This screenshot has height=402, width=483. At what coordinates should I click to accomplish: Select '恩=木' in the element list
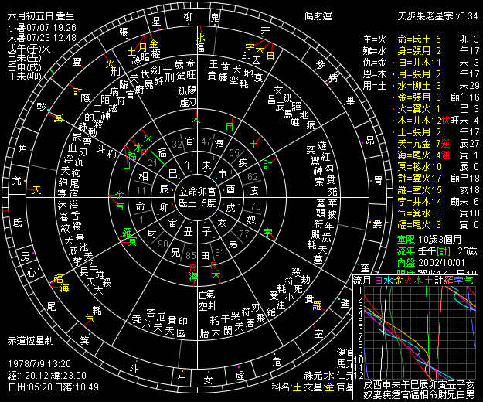375,74
